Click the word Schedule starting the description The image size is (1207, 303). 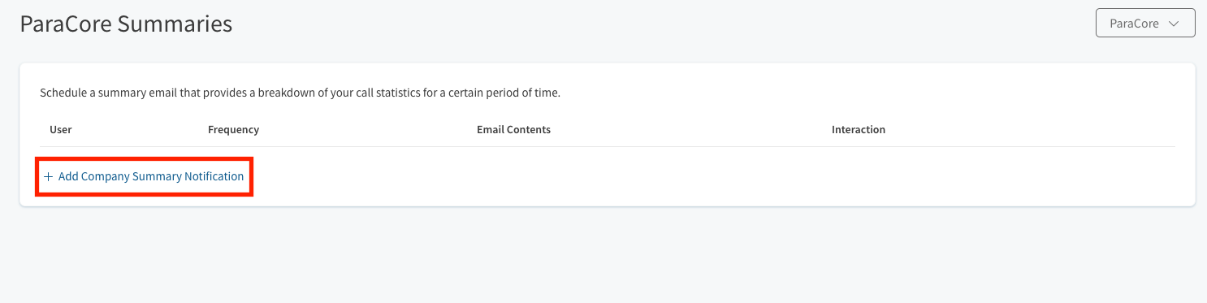(63, 93)
